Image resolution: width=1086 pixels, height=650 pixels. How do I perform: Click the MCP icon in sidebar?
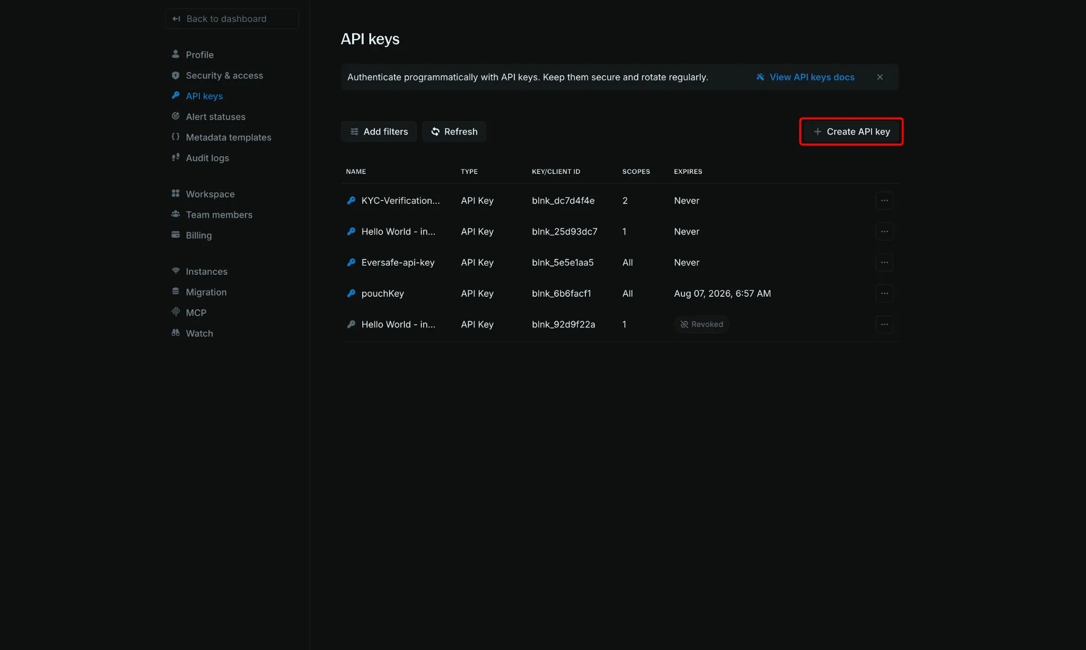coord(176,312)
